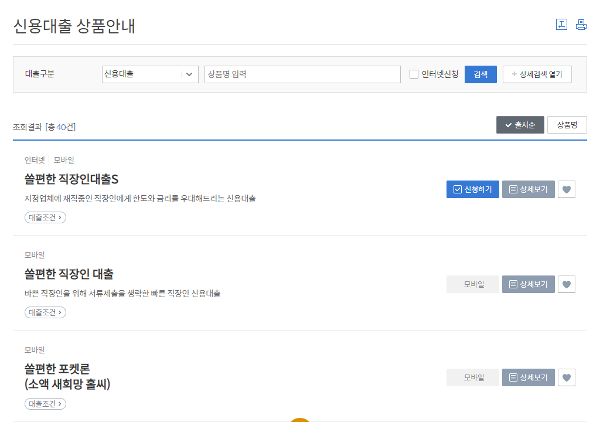593x422 pixels.
Task: Favorite 쏠편한 포켓론 with heart icon
Action: [x=567, y=377]
